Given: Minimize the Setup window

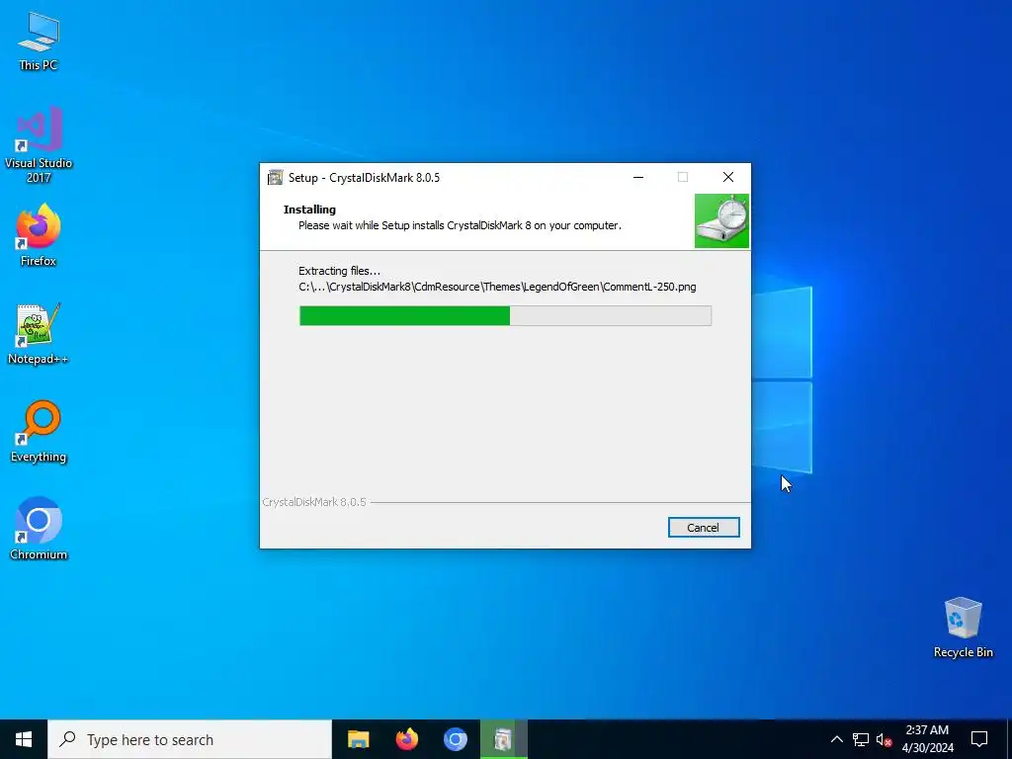Looking at the screenshot, I should [x=638, y=178].
